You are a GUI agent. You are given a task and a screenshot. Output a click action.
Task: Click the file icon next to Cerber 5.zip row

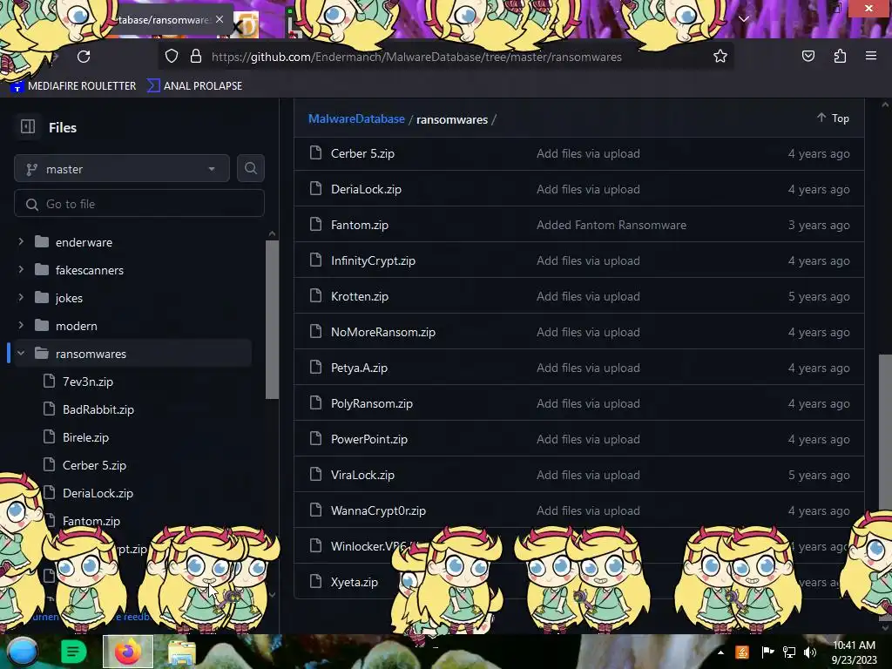click(x=315, y=152)
